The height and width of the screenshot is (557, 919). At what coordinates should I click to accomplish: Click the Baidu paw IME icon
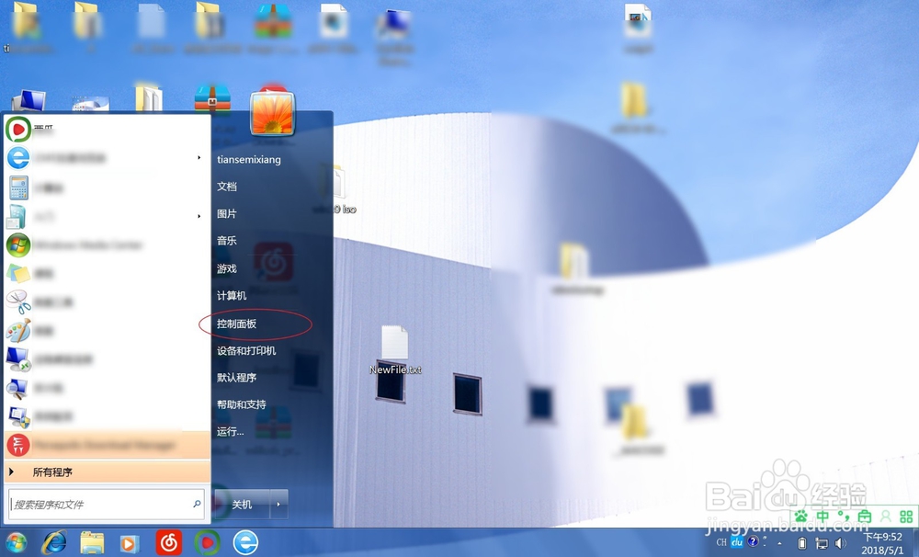click(800, 516)
